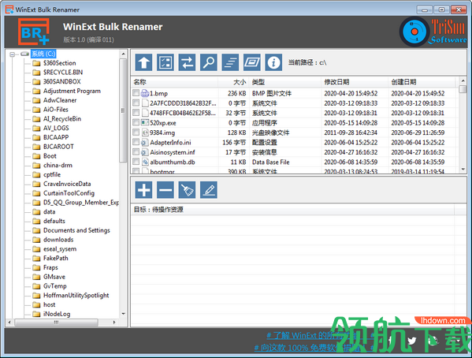The image size is (472, 358).
Task: Select the $360Section folder icon
Action: [x=36, y=63]
